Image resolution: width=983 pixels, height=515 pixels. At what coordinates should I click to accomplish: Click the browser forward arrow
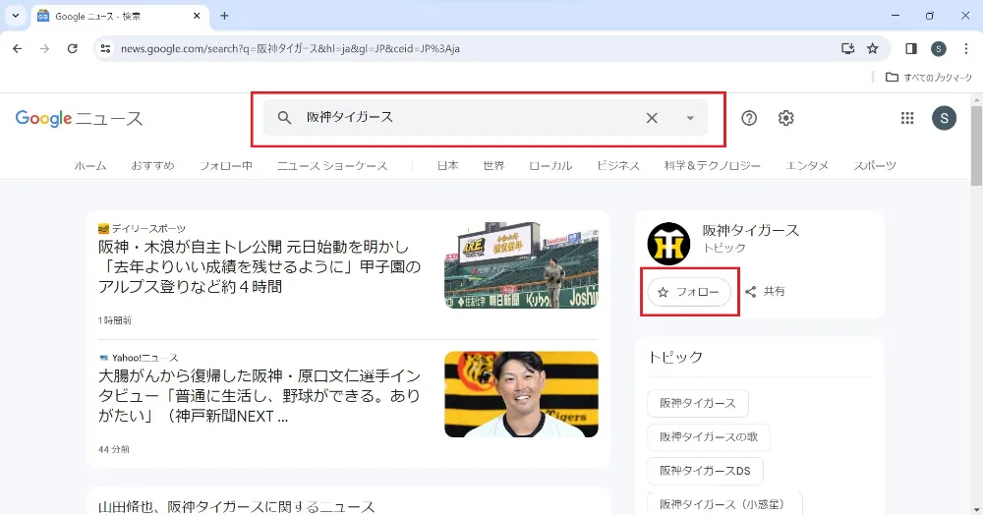[44, 48]
